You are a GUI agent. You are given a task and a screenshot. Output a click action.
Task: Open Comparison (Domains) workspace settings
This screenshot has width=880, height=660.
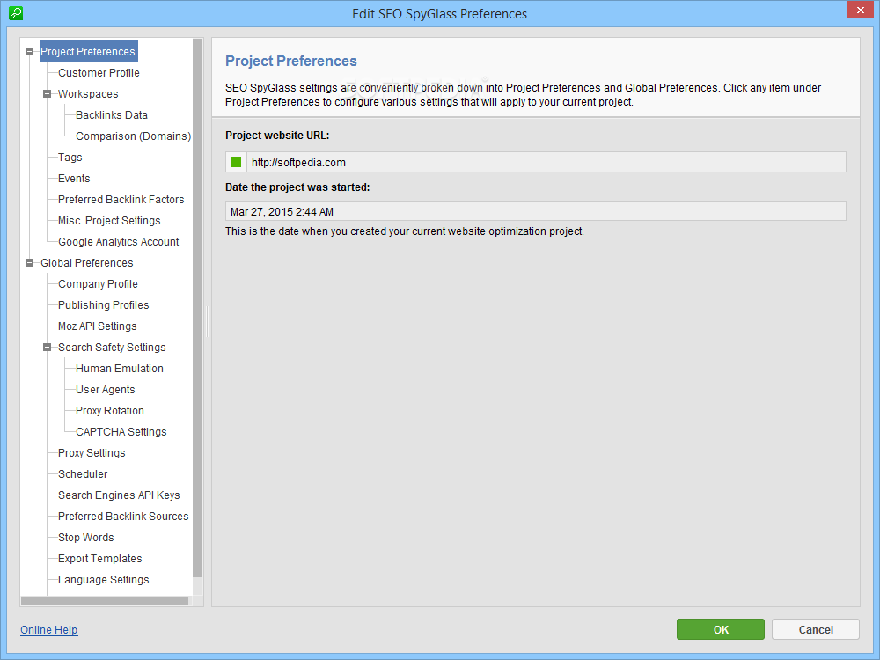click(x=134, y=136)
